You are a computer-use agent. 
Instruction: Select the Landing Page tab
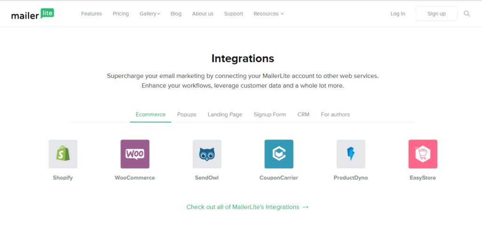[x=225, y=115]
